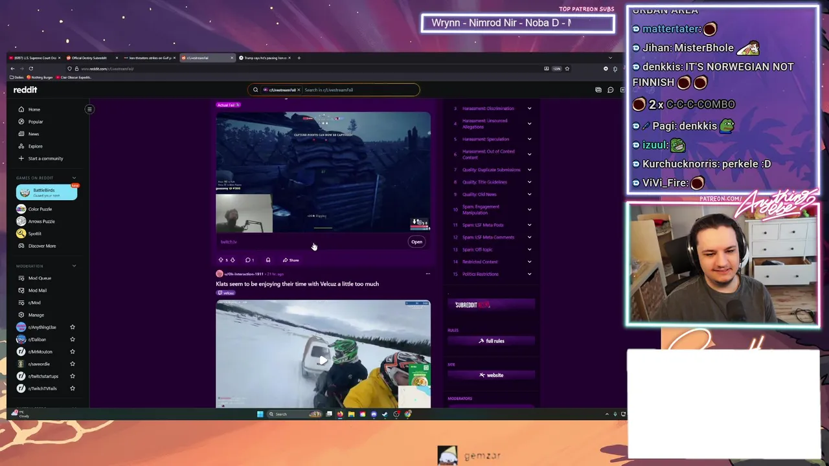
Task: Favorite r/twitchstartups with the star
Action: [73, 376]
